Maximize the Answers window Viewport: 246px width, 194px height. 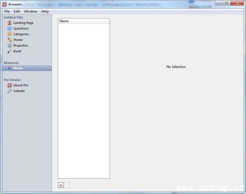point(226,3)
